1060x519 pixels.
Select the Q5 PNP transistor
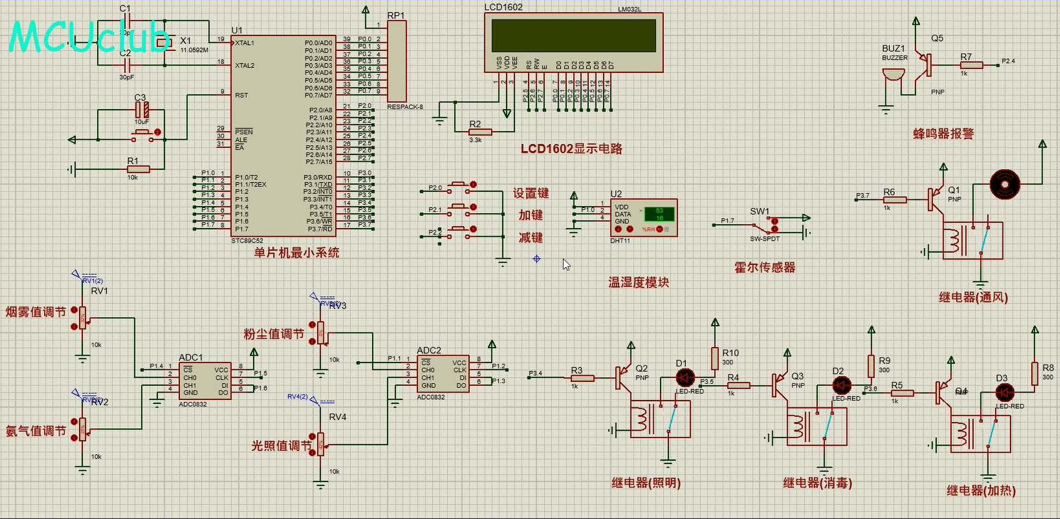[926, 63]
